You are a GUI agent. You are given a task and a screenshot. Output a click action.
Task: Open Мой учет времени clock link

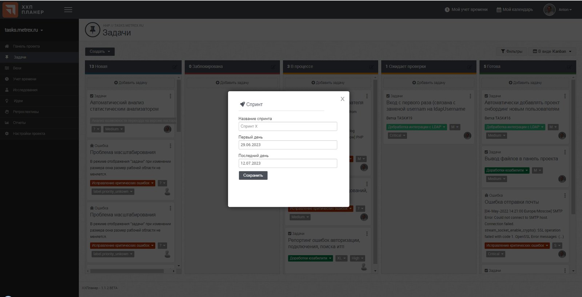[x=466, y=9]
